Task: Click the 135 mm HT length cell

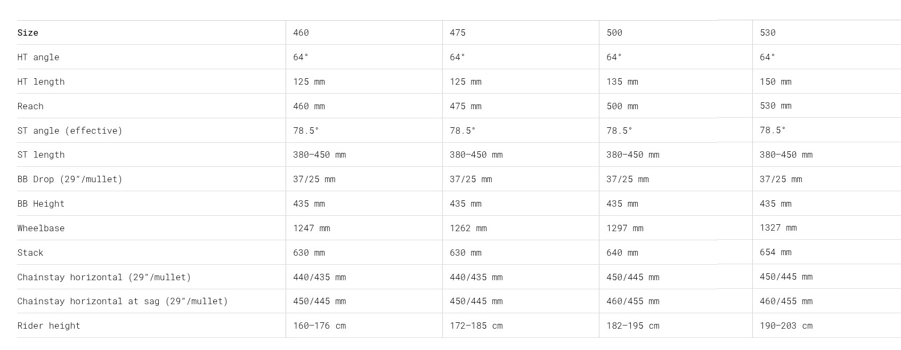Action: (622, 82)
